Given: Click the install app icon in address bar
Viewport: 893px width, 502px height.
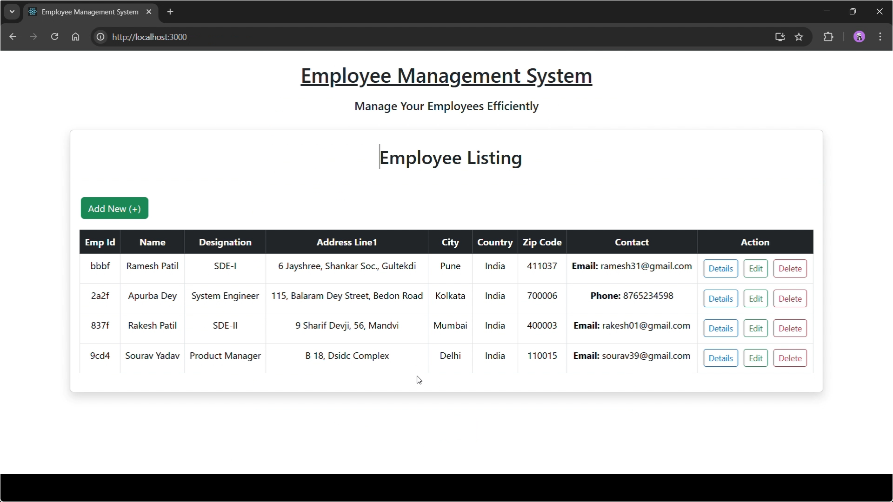Looking at the screenshot, I should coord(780,37).
